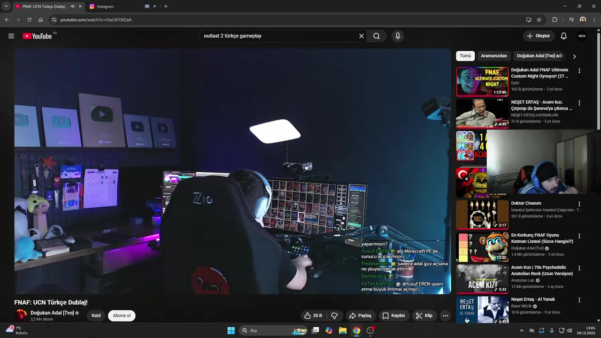The width and height of the screenshot is (601, 338).
Task: Click the Katıl join button
Action: click(x=96, y=315)
